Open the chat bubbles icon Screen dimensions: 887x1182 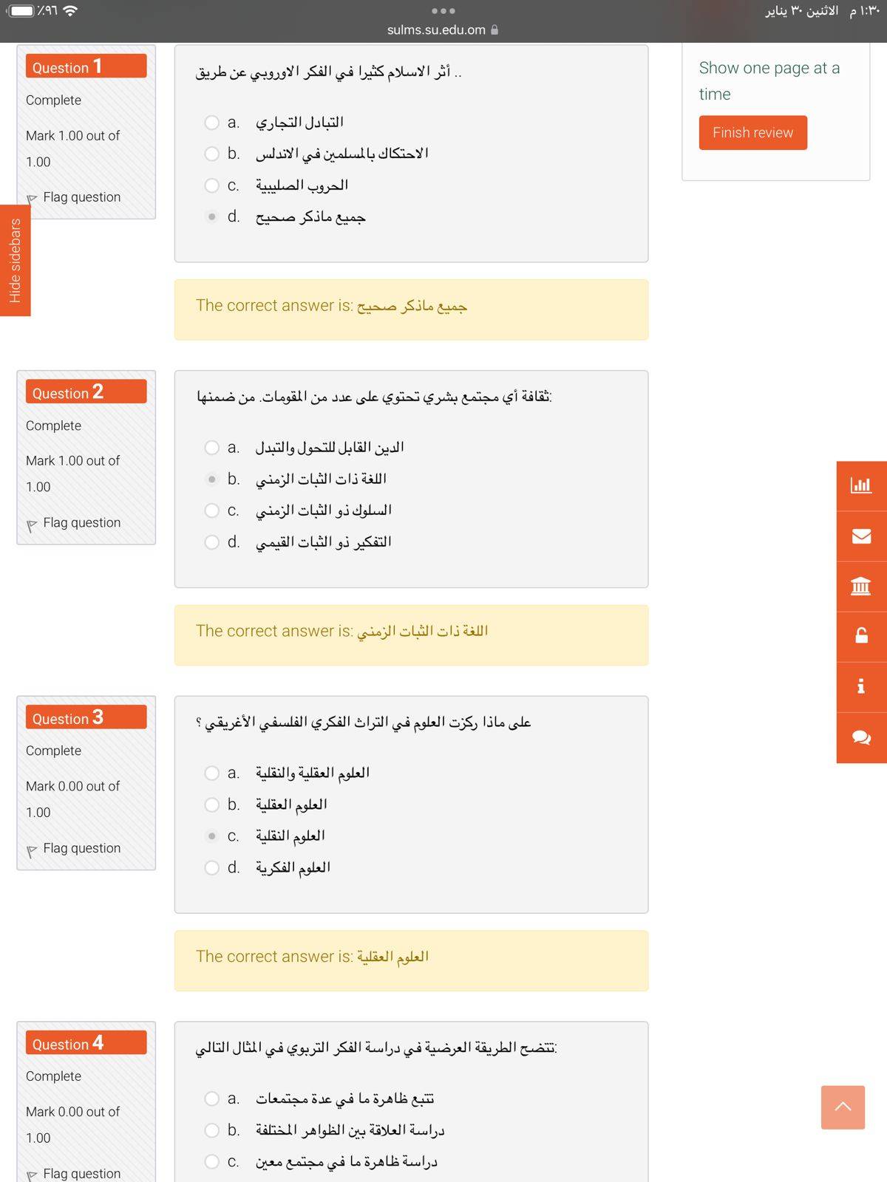[861, 737]
